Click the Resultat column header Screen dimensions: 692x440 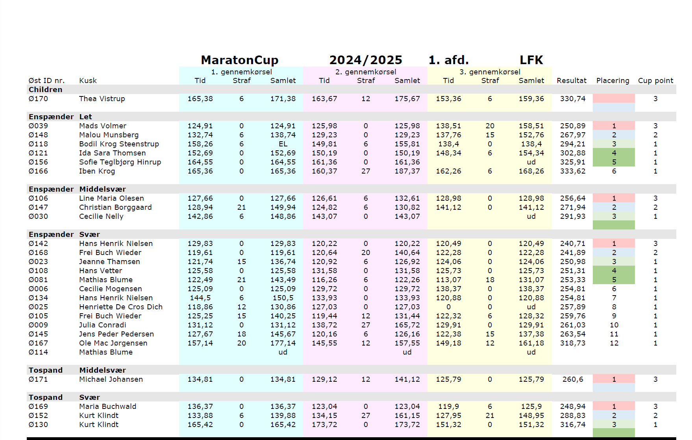tap(571, 81)
